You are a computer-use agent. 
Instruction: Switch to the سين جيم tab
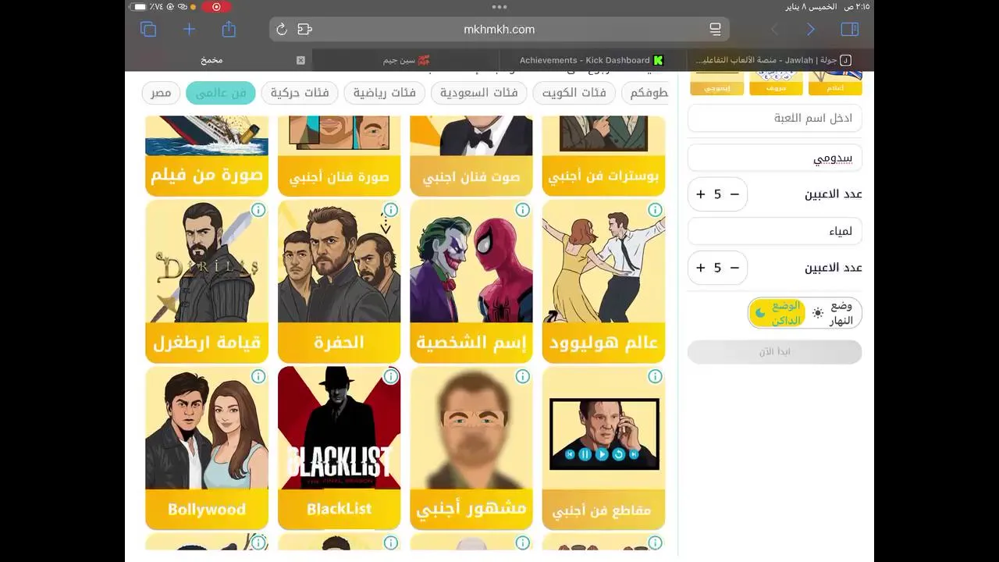pos(406,60)
